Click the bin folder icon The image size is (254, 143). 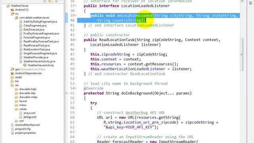[12, 81]
